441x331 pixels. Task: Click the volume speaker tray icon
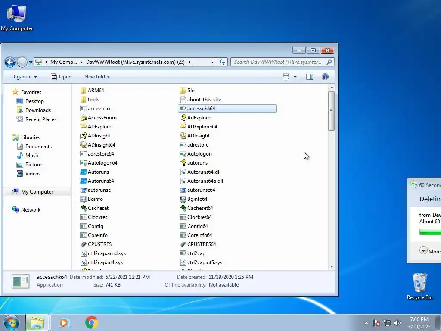[x=398, y=323]
